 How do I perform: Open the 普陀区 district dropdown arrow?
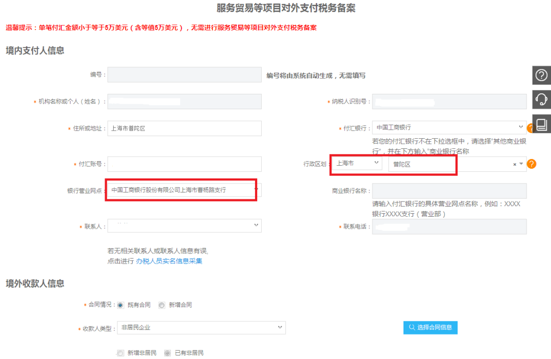pos(521,164)
